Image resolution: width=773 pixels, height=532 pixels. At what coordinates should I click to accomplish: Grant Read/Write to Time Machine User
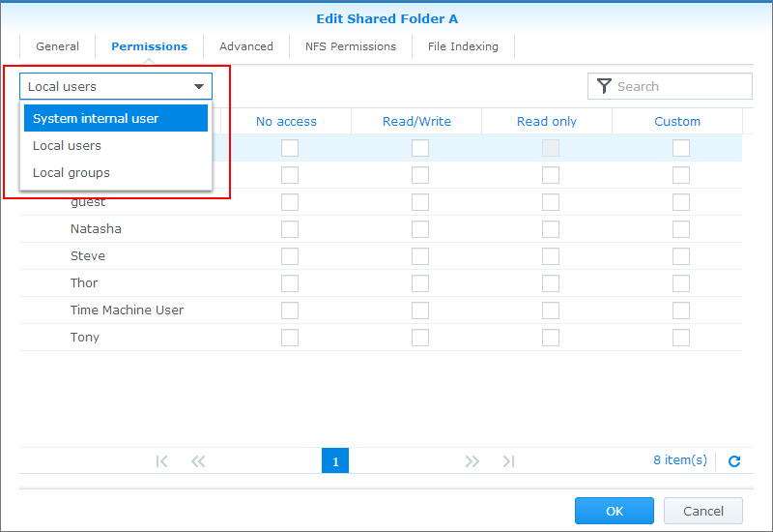coord(420,310)
